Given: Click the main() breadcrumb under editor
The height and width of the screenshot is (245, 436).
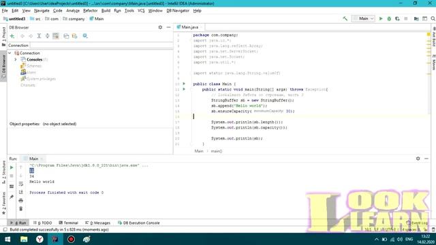Looking at the screenshot, I should point(217,151).
